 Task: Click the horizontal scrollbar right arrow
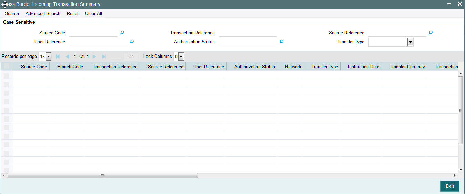455,175
